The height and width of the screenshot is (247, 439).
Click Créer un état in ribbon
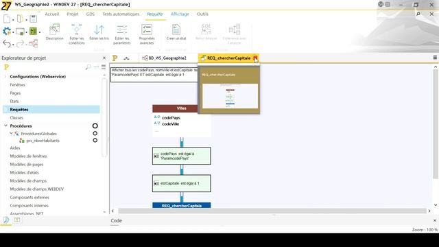[x=176, y=32]
